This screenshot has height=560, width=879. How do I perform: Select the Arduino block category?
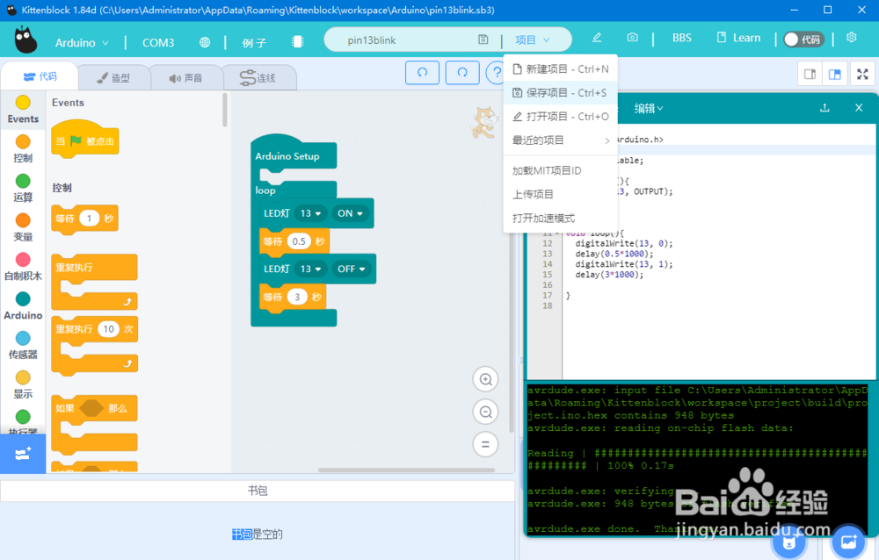click(23, 305)
